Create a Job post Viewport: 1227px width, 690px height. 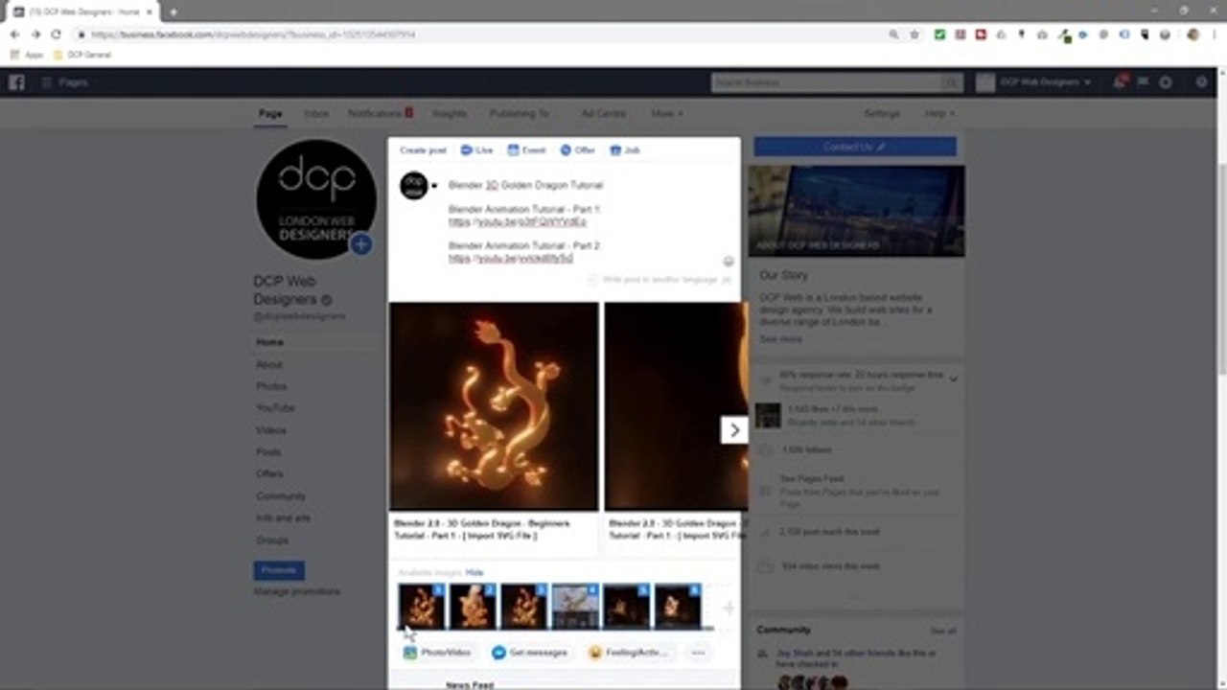[625, 150]
